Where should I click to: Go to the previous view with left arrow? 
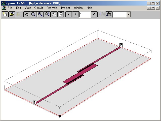coord(69,14)
